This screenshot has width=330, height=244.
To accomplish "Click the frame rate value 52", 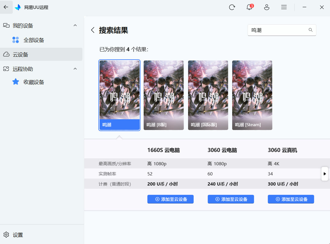I will 150,174.
